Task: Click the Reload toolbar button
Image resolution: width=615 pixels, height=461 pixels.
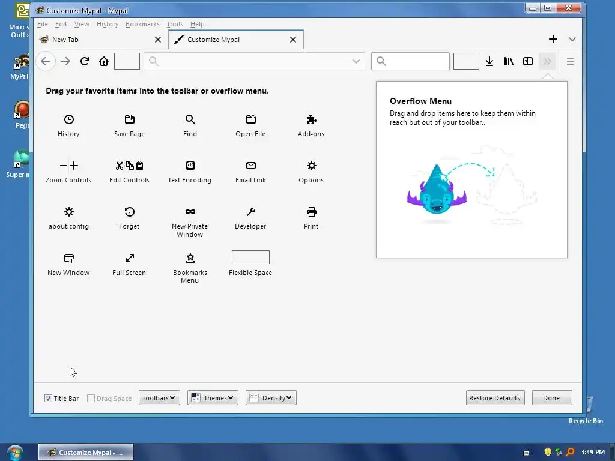Action: [x=85, y=61]
